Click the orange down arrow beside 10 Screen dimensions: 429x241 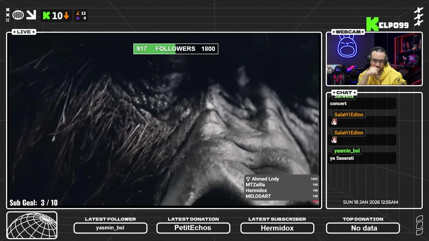click(66, 15)
